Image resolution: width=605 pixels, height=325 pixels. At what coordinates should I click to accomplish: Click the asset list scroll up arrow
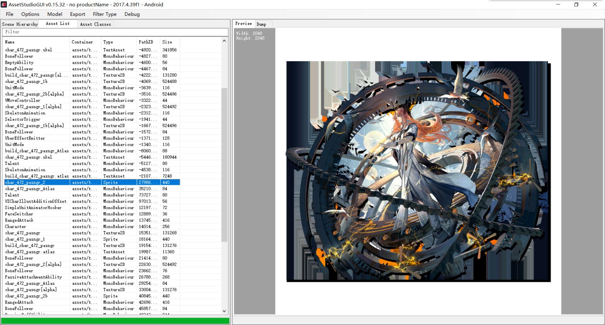coord(224,41)
